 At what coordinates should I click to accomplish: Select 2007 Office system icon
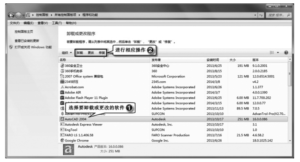[x=62, y=76]
